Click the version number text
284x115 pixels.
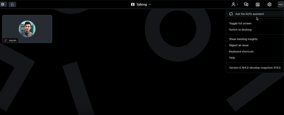coord(255,68)
